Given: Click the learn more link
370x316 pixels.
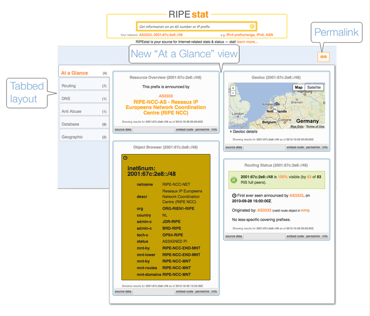Looking at the screenshot, I should (x=247, y=42).
